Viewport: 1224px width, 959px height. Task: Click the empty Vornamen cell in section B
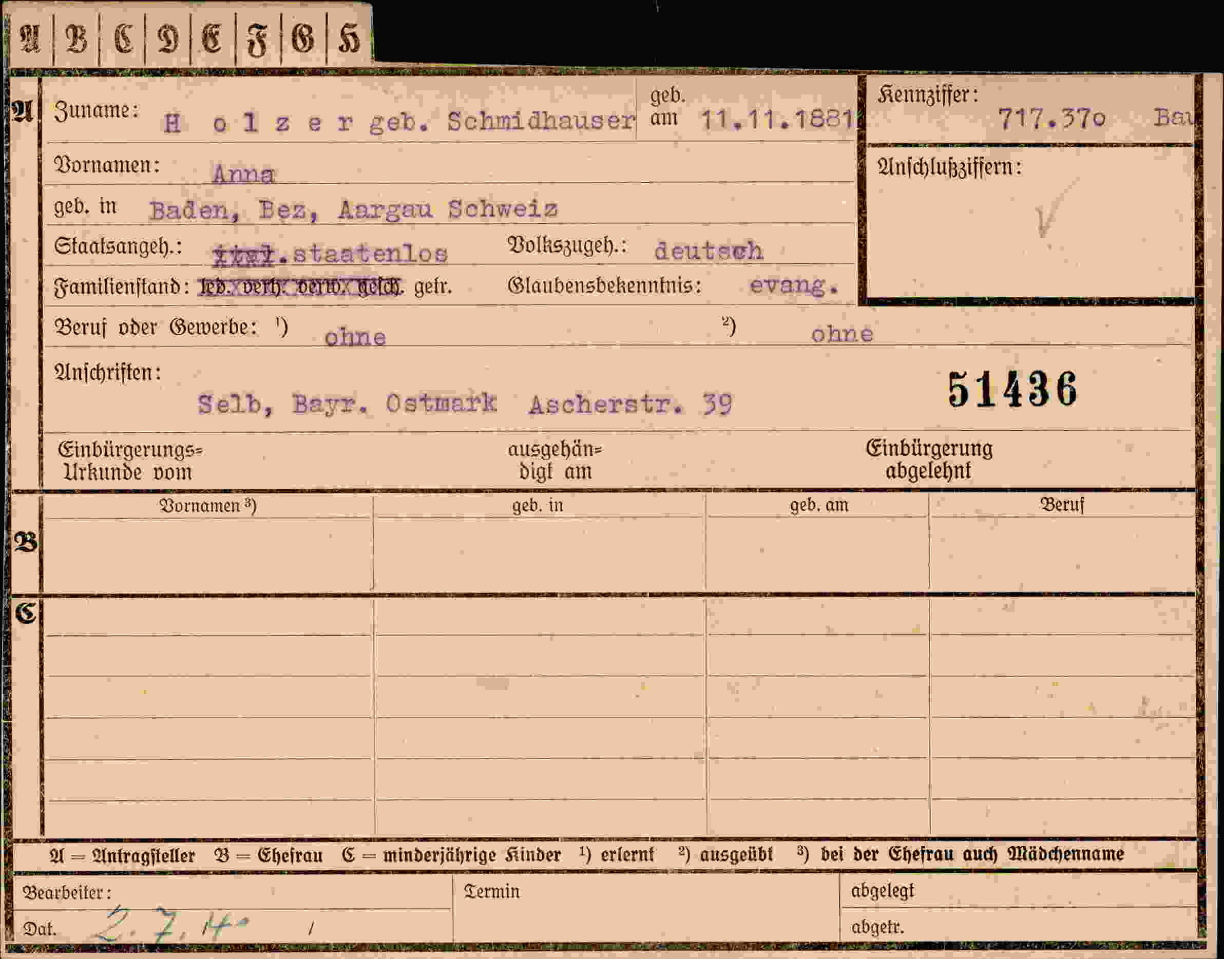207,553
